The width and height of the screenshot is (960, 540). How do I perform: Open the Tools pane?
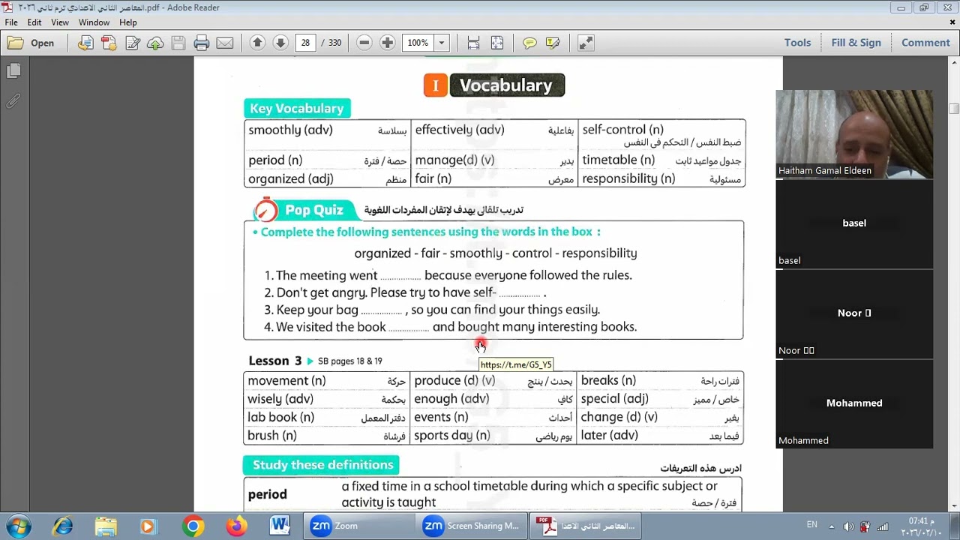click(797, 43)
